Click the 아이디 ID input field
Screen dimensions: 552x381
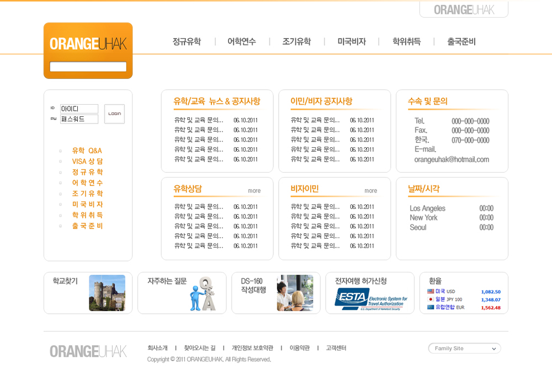(x=79, y=109)
